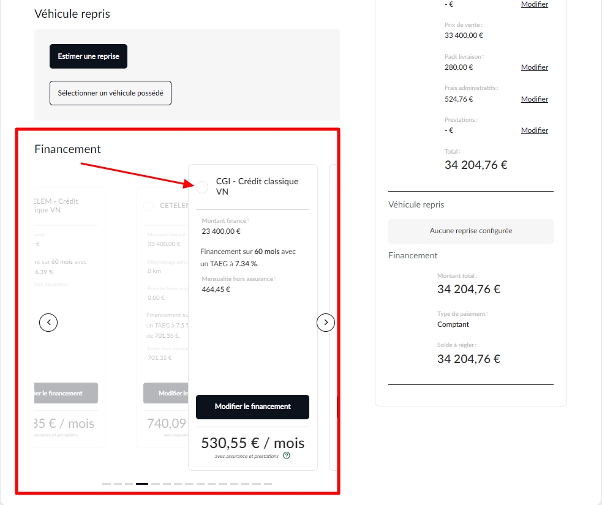Jump to first slide via carousel indicator dash
This screenshot has height=505, width=602.
pyautogui.click(x=107, y=484)
